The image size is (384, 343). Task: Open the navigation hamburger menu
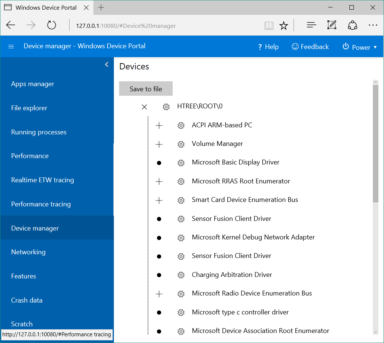[11, 46]
